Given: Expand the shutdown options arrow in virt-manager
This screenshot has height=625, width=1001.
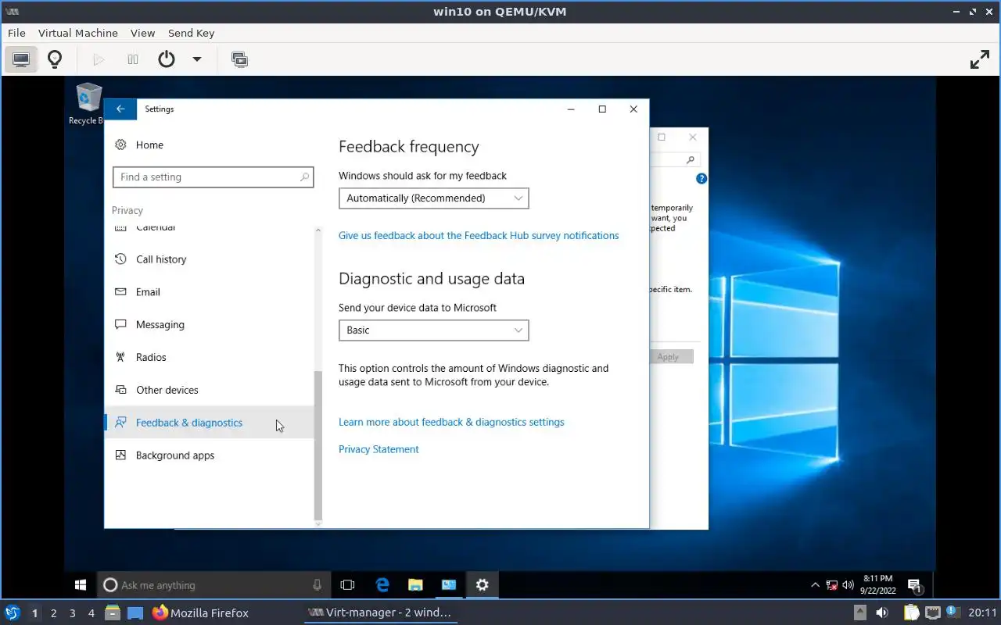Looking at the screenshot, I should (197, 59).
